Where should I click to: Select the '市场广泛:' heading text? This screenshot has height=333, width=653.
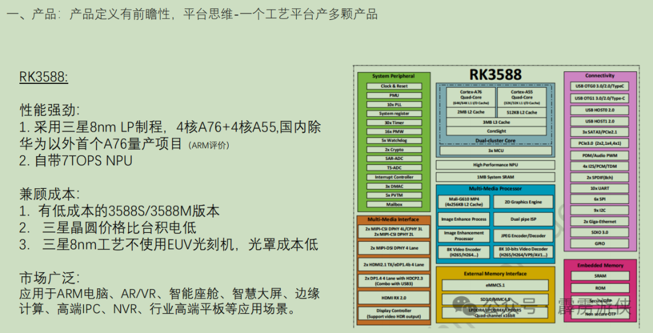pyautogui.click(x=50, y=277)
